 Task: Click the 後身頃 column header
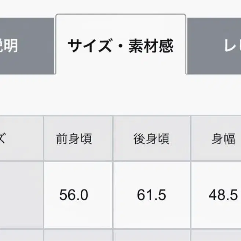152,139
